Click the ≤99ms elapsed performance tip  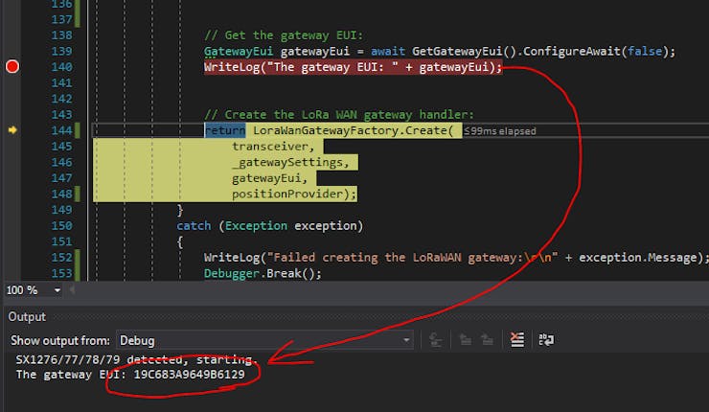pos(500,130)
